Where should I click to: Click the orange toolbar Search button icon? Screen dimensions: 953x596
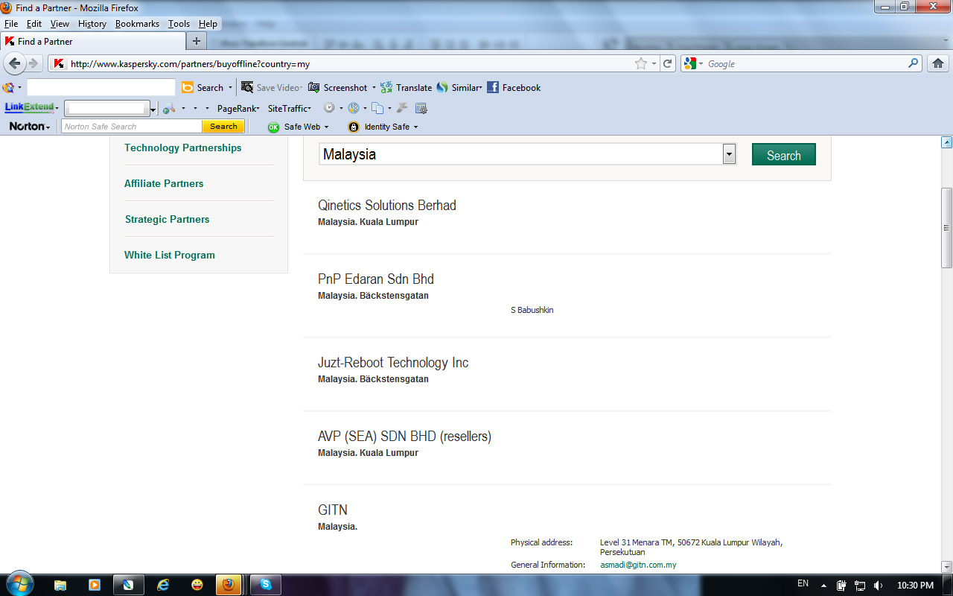[188, 87]
